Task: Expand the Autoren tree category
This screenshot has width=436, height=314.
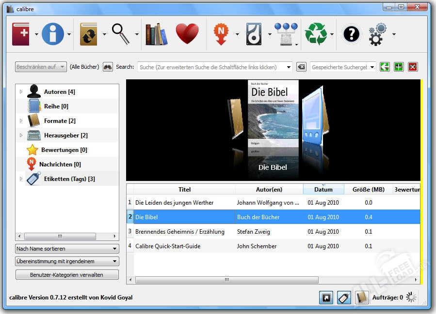Action: tap(21, 92)
